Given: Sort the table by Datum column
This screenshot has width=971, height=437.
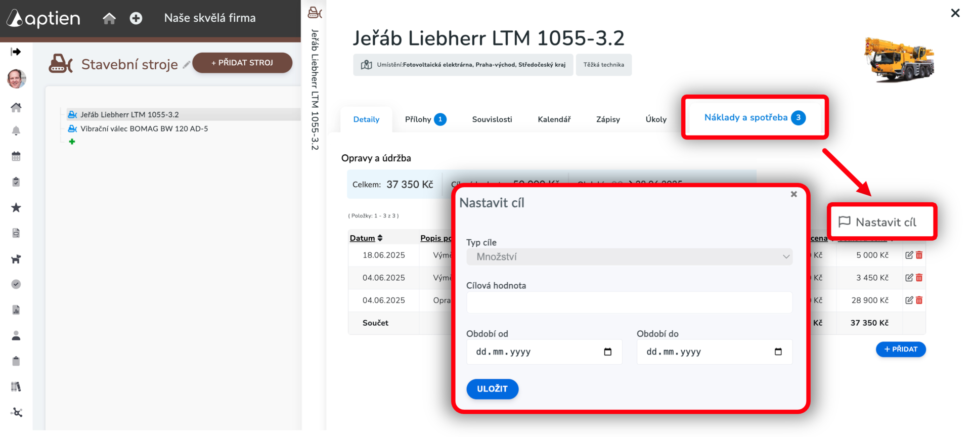Looking at the screenshot, I should click(x=366, y=238).
